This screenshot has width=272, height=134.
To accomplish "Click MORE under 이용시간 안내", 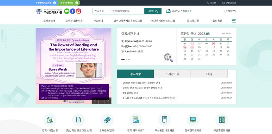I will [126, 60].
